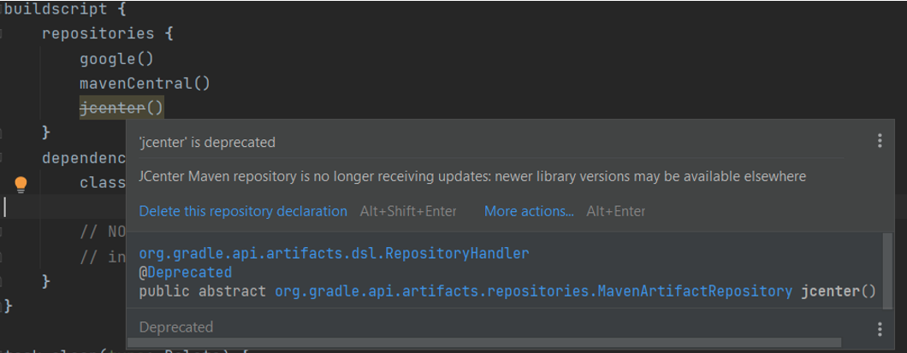Click the mavenCentral() line in code
This screenshot has height=353, width=907.
point(145,84)
